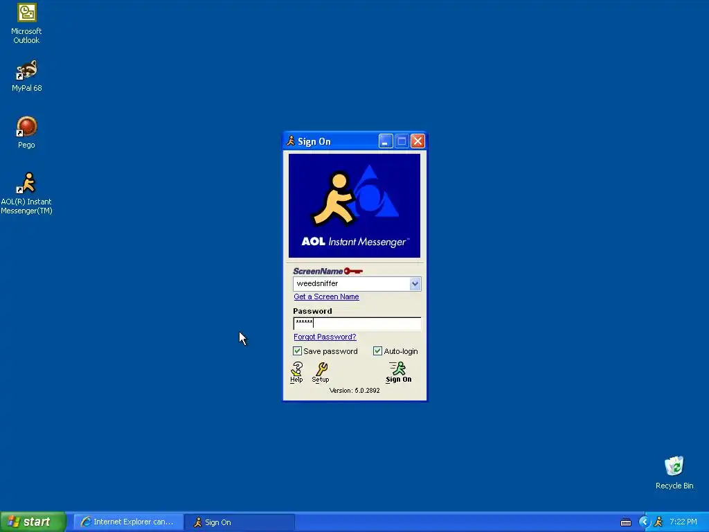Click the Version: 5.0.2892 text

point(354,391)
